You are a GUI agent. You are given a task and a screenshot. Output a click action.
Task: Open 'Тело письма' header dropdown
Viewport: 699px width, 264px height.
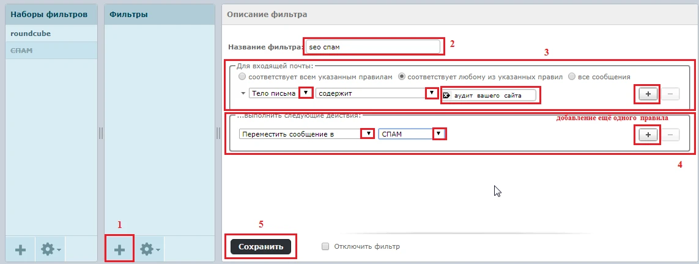coord(281,93)
